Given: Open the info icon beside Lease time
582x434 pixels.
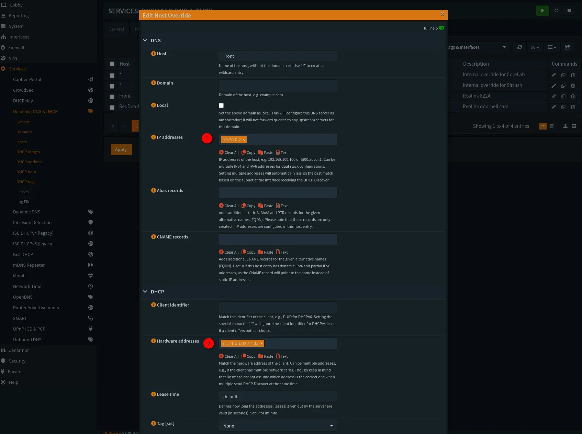Looking at the screenshot, I should click(x=154, y=394).
